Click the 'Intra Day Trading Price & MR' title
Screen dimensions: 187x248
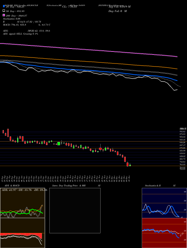click(x=69, y=186)
